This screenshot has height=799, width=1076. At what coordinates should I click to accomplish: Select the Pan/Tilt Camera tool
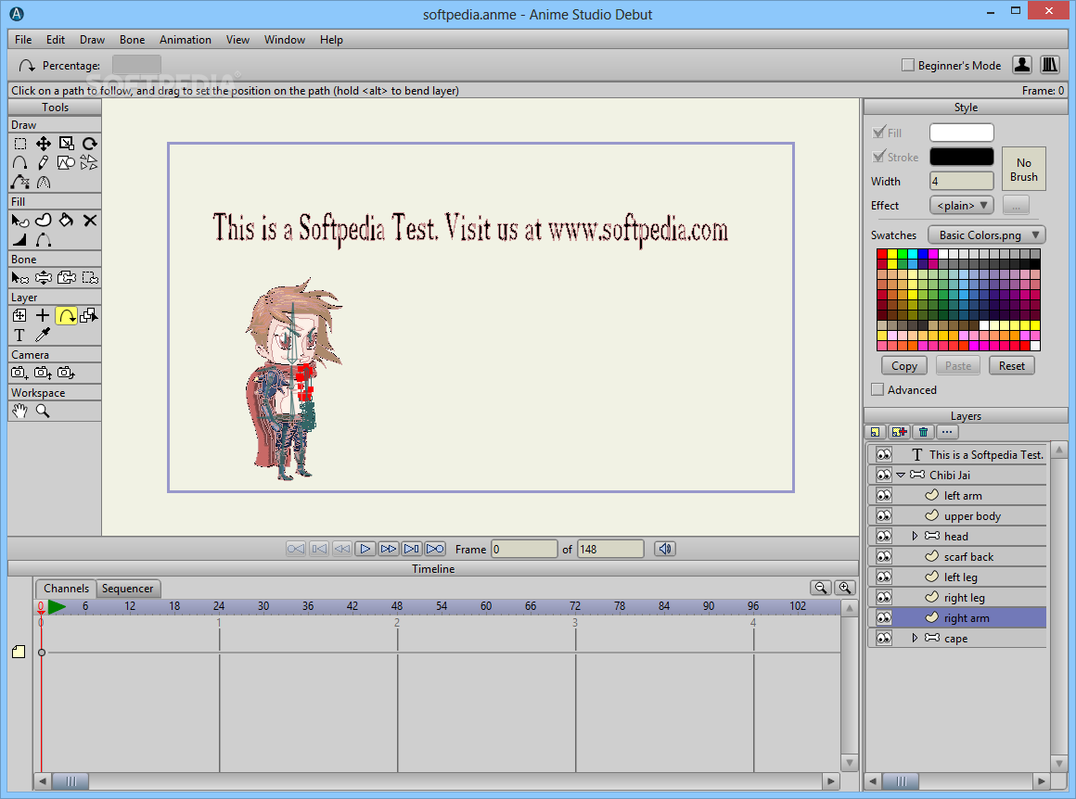click(67, 373)
